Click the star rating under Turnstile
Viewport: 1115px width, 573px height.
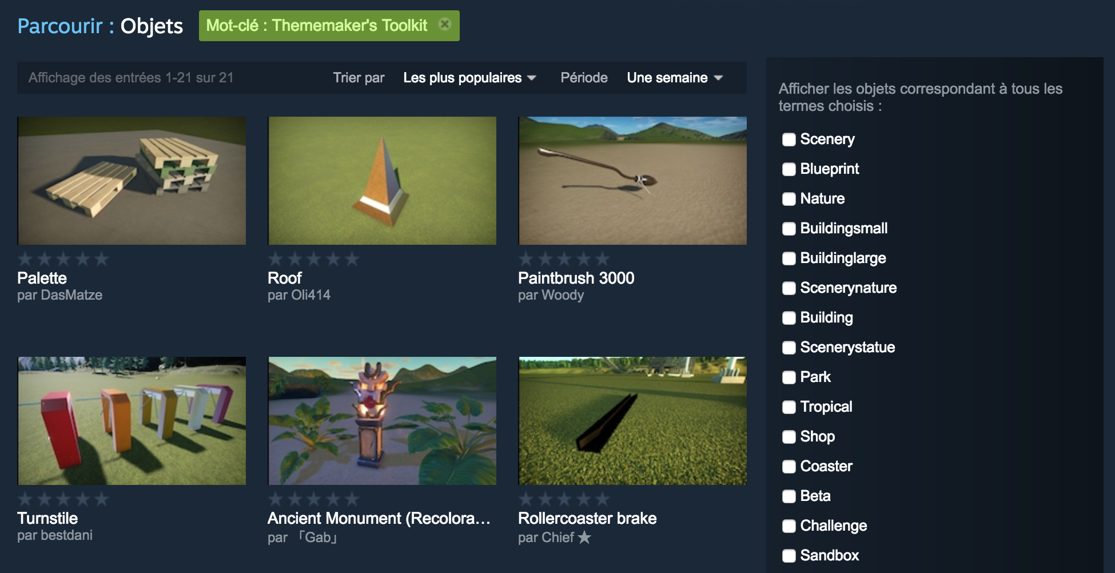[63, 499]
